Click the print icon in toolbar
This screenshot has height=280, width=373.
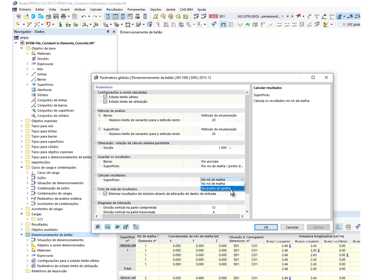click(x=63, y=16)
